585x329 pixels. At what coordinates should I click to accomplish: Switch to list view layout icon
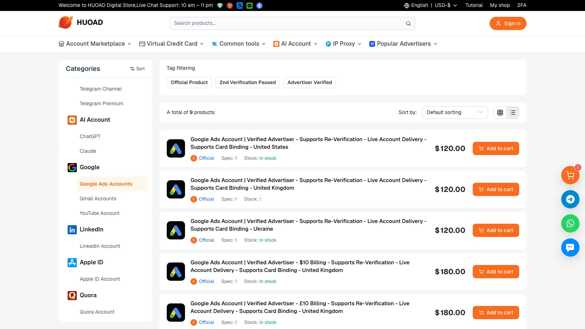[513, 113]
